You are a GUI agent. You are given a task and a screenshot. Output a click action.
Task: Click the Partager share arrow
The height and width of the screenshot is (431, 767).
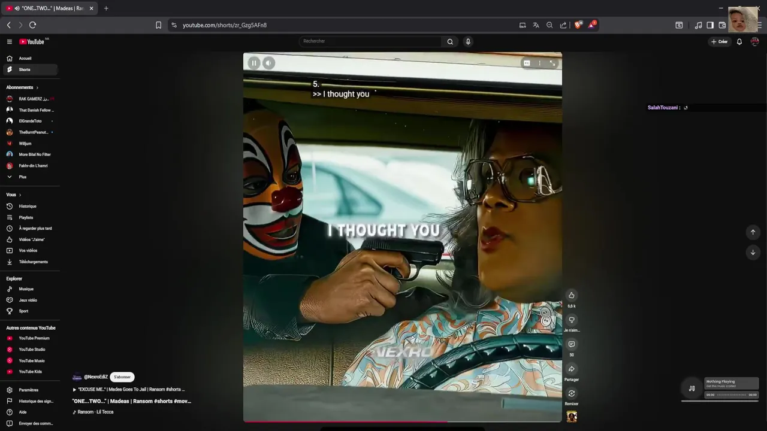572,369
